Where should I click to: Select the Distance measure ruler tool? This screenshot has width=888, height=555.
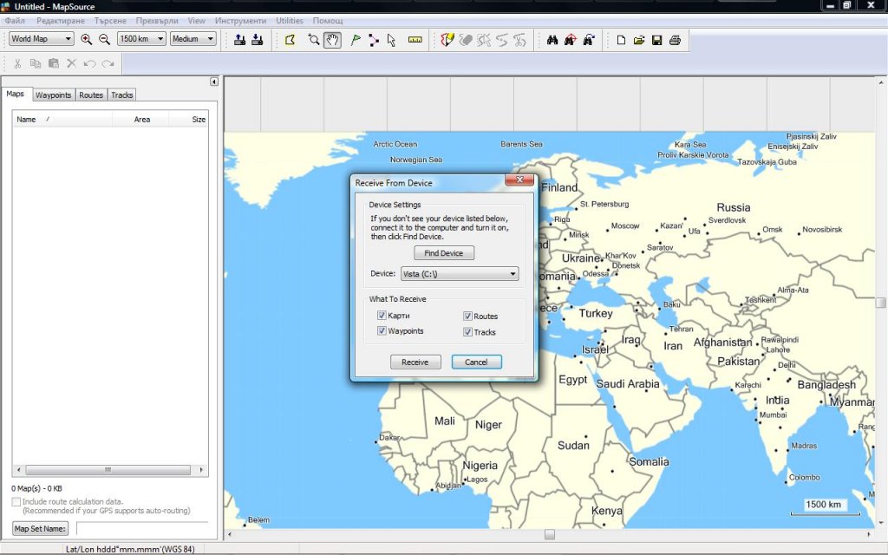[415, 39]
